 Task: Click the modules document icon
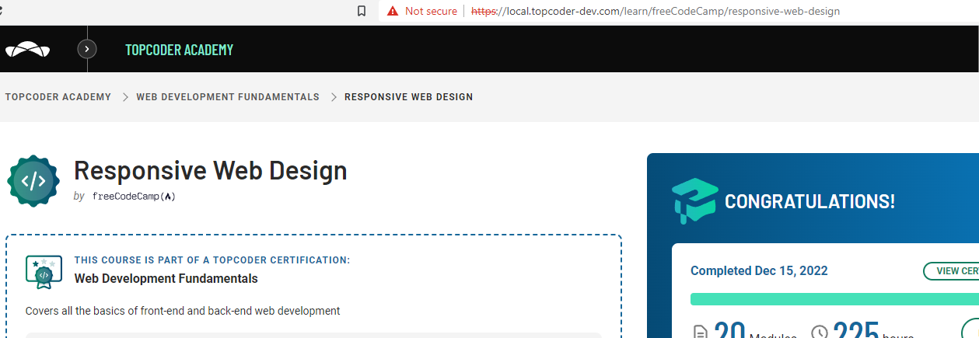point(700,333)
